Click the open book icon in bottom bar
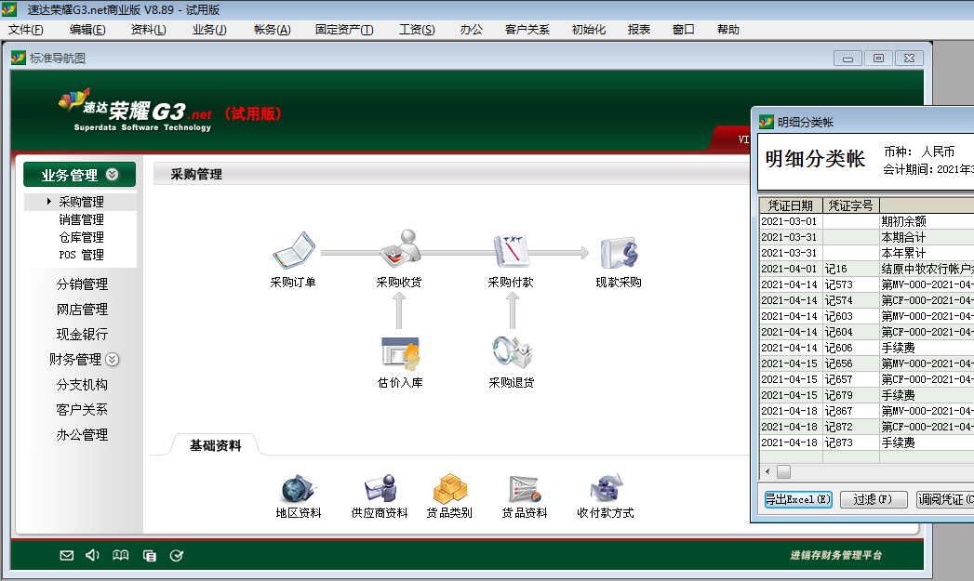The width and height of the screenshot is (974, 581). (121, 555)
